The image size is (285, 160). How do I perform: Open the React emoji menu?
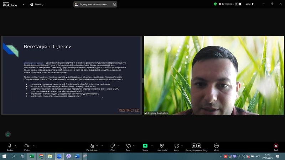tap(129, 146)
